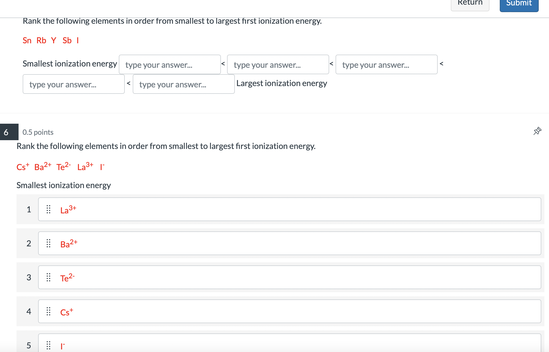The image size is (549, 352).
Task: Select the I- ranking row
Action: pyautogui.click(x=289, y=344)
